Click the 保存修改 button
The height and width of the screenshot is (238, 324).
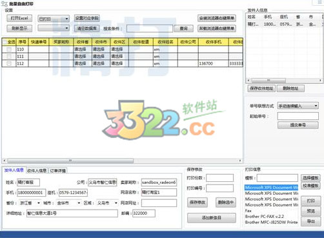(x=197, y=203)
